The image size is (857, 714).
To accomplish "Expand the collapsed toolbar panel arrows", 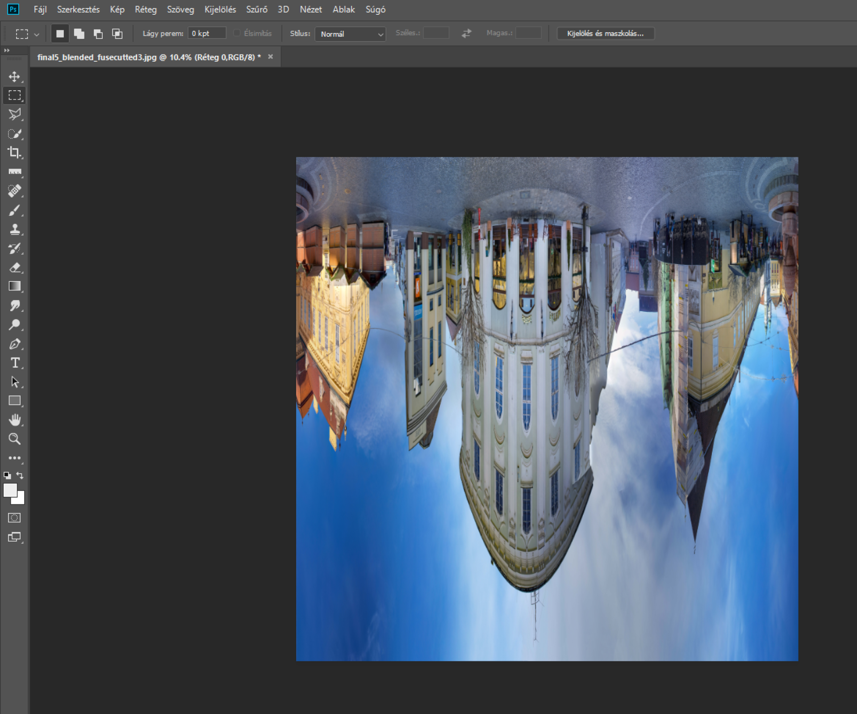I will click(7, 50).
